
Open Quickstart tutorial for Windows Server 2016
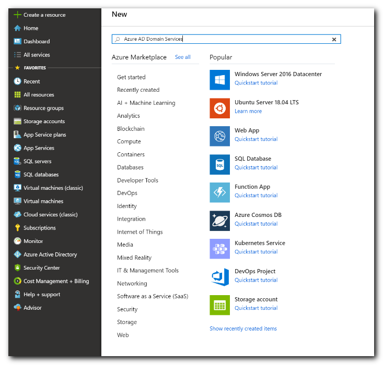pos(256,83)
